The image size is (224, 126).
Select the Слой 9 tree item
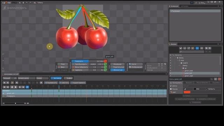click(185, 63)
